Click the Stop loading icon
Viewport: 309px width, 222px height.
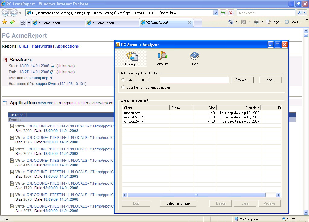(x=231, y=13)
